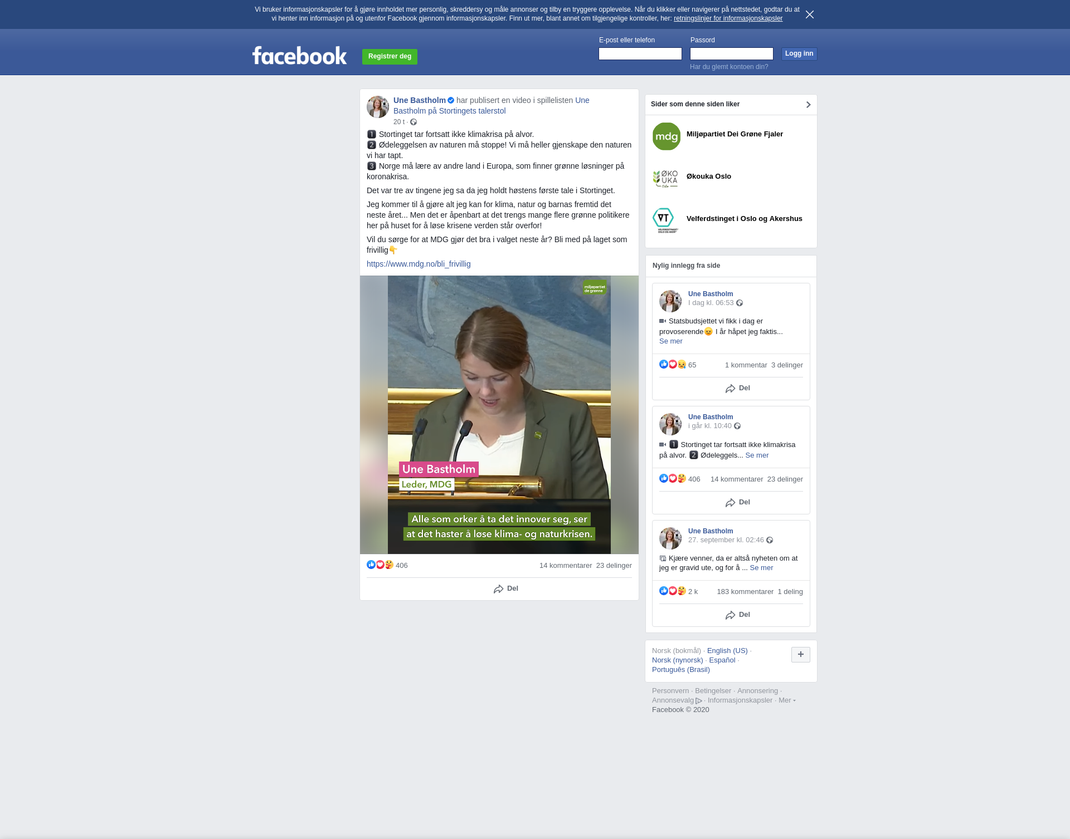
Task: Click reaction icons beside 406 in sidebar post
Action: pyautogui.click(x=673, y=479)
